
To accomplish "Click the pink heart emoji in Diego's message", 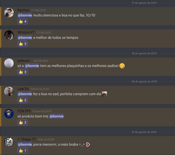I will tap(88, 144).
